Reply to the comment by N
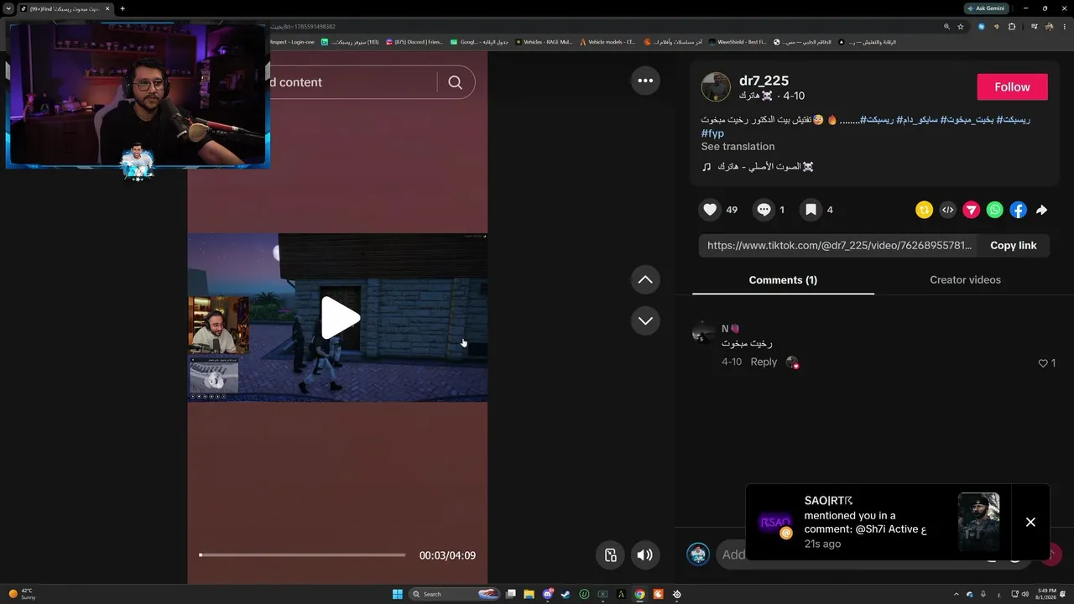The image size is (1074, 604). (x=764, y=362)
